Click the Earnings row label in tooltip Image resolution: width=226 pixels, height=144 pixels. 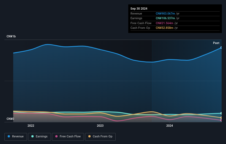pos(136,18)
